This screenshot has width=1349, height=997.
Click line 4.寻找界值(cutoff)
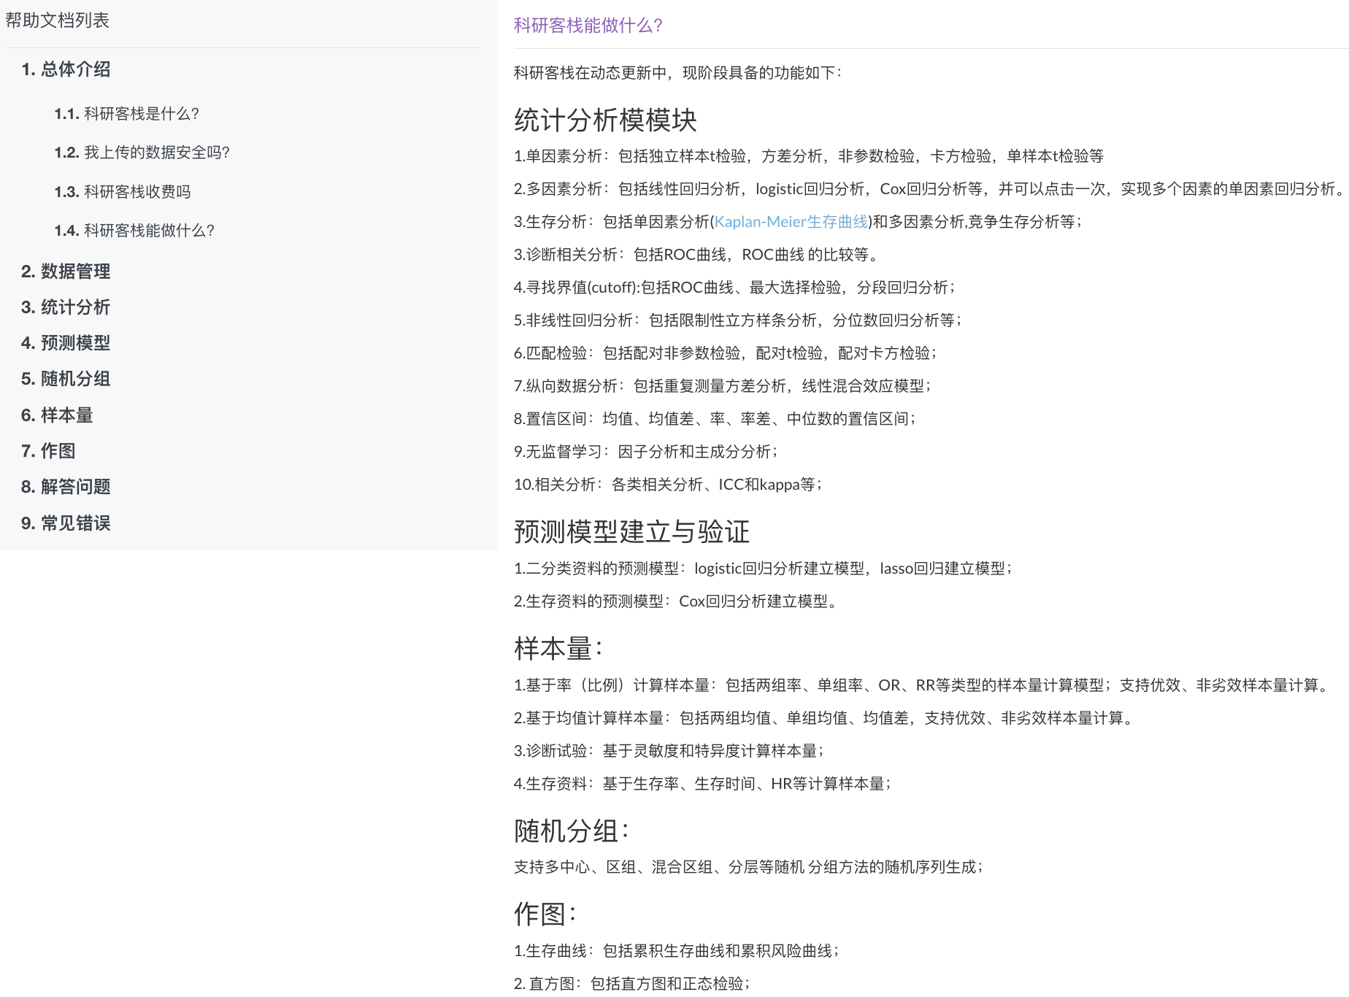click(734, 288)
